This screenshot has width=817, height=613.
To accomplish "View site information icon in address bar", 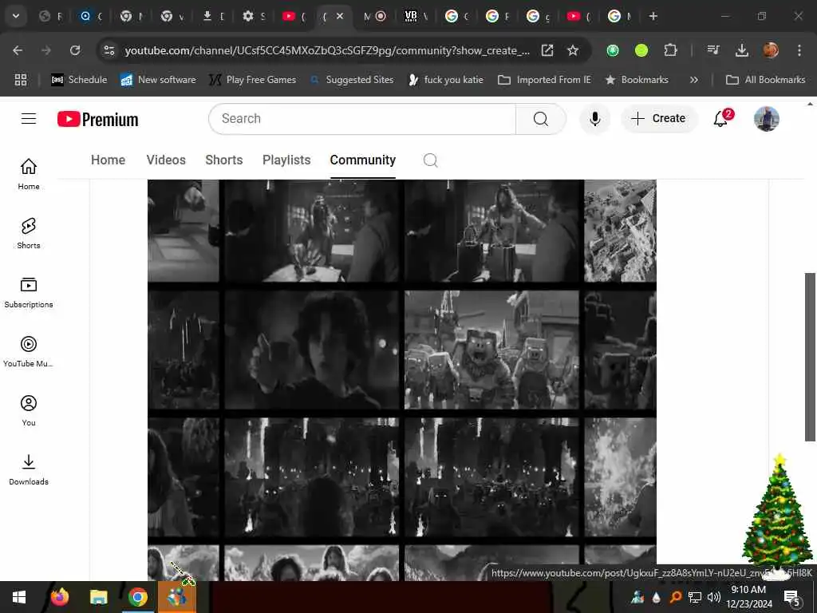I will coord(109,50).
